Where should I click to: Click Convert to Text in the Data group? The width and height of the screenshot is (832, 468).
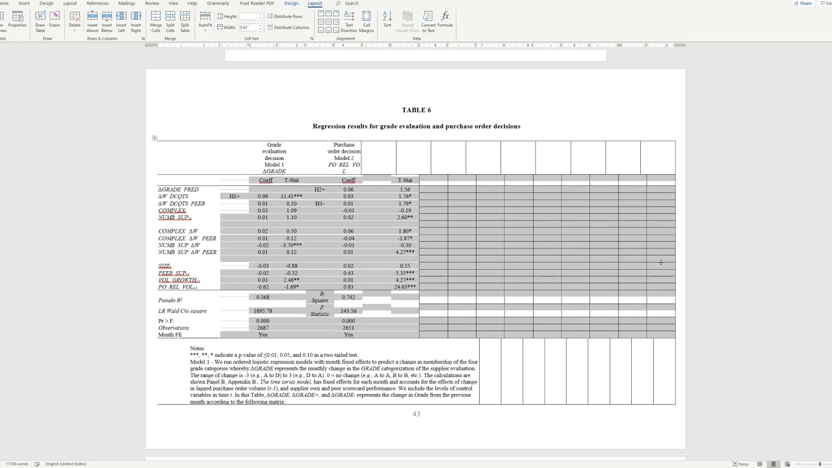pyautogui.click(x=428, y=21)
